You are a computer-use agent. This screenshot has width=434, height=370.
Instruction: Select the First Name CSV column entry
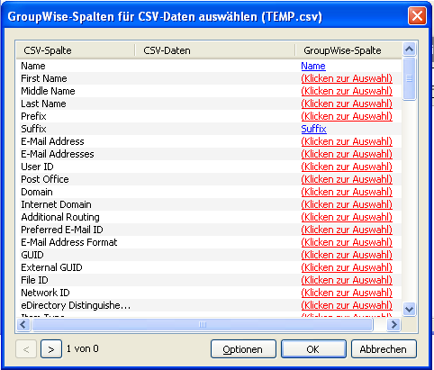click(44, 78)
